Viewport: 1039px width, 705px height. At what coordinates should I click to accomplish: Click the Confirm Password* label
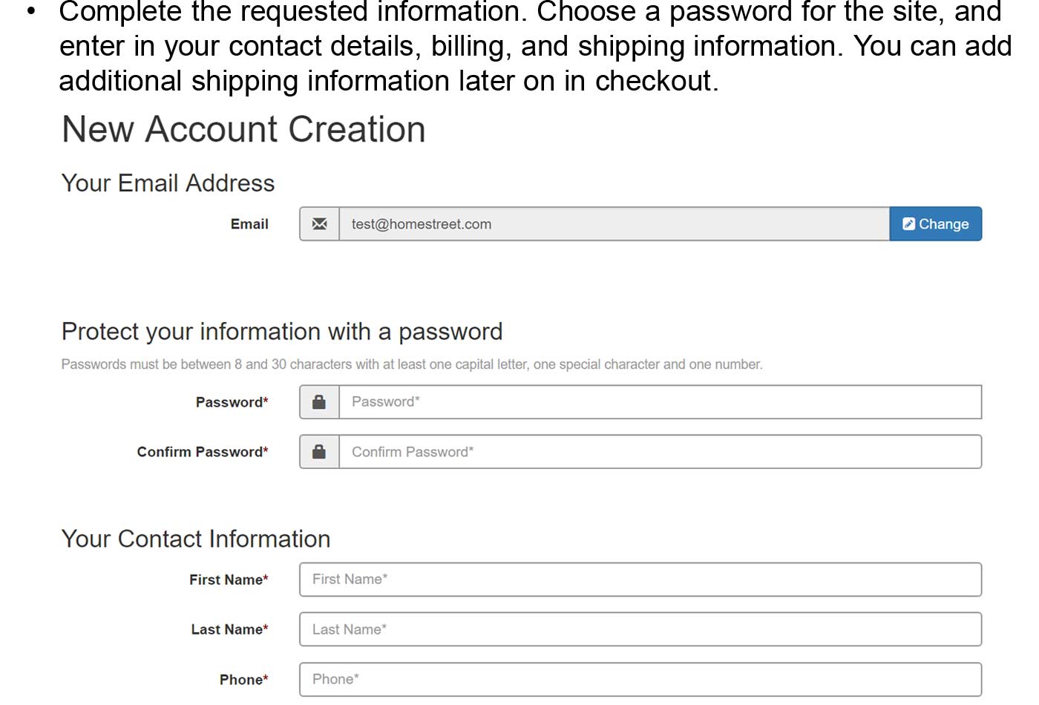coord(202,452)
